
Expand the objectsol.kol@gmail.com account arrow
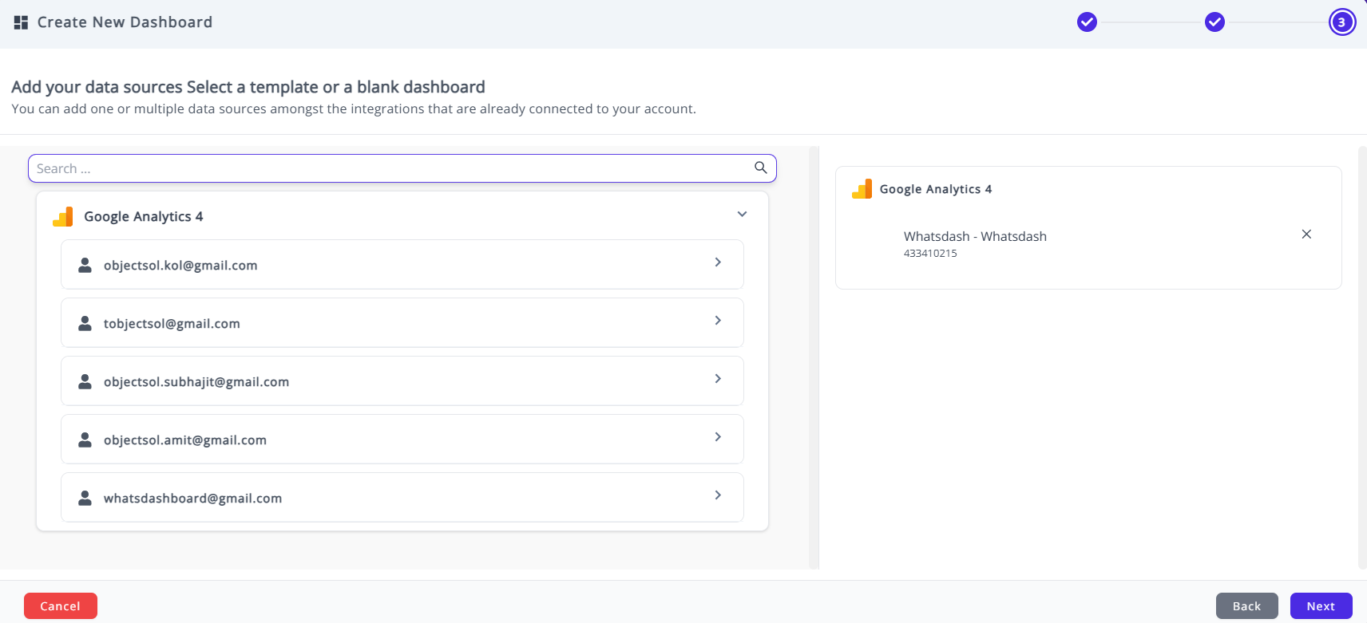pos(718,262)
